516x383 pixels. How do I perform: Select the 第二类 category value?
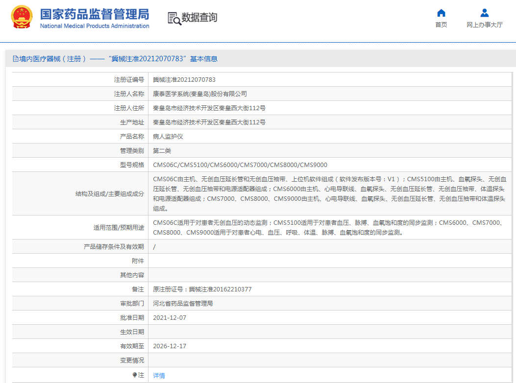[162, 151]
